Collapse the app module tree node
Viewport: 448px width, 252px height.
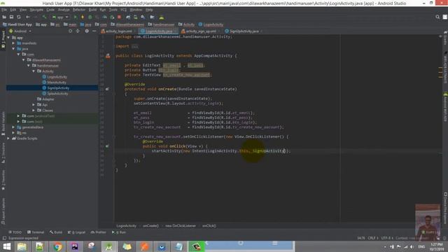[8, 38]
